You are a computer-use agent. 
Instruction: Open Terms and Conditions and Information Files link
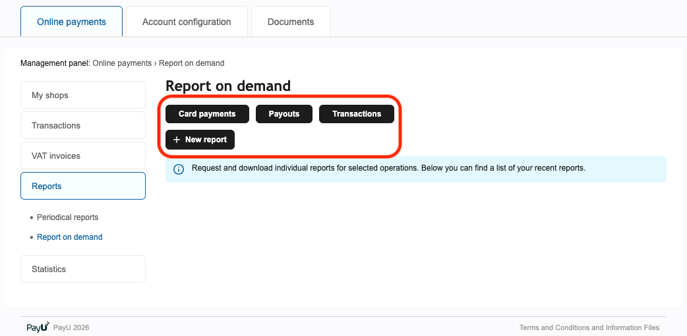coord(589,327)
